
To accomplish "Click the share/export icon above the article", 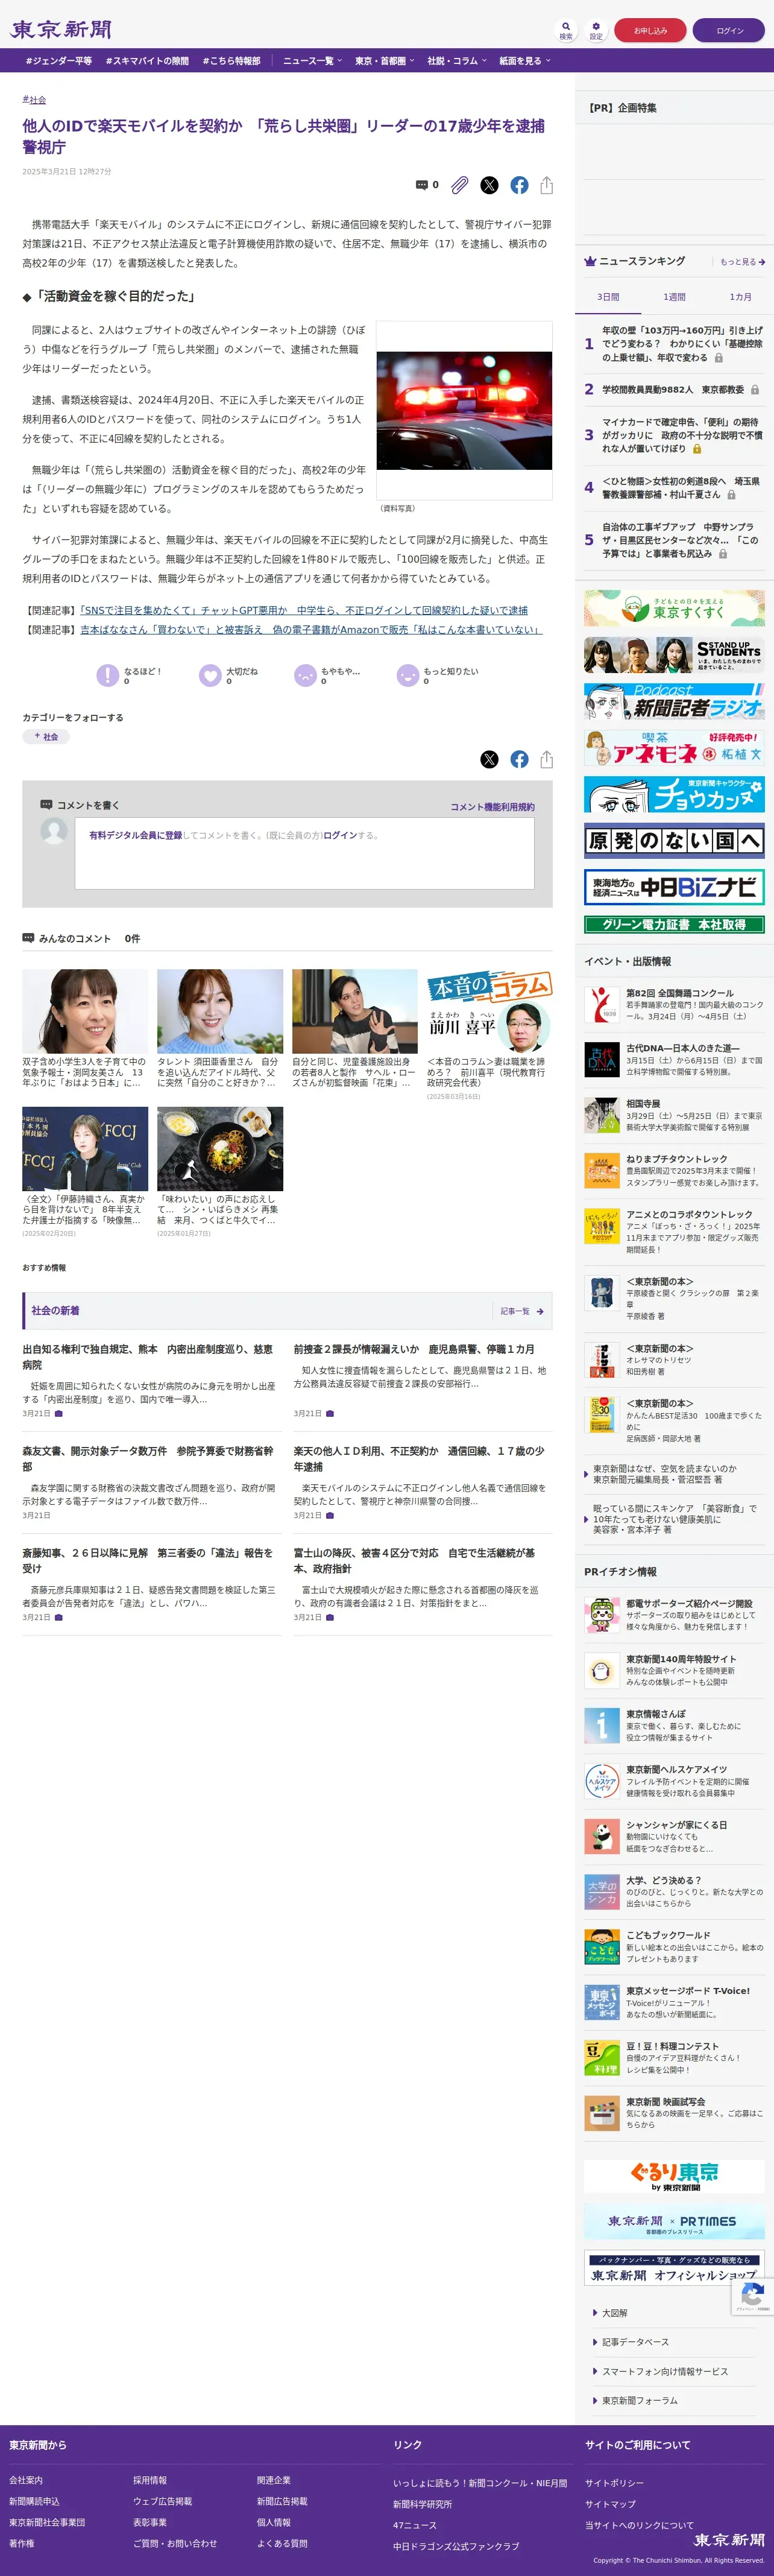I will [546, 185].
